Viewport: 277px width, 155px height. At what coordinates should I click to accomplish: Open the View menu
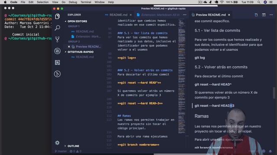coord(55,2)
